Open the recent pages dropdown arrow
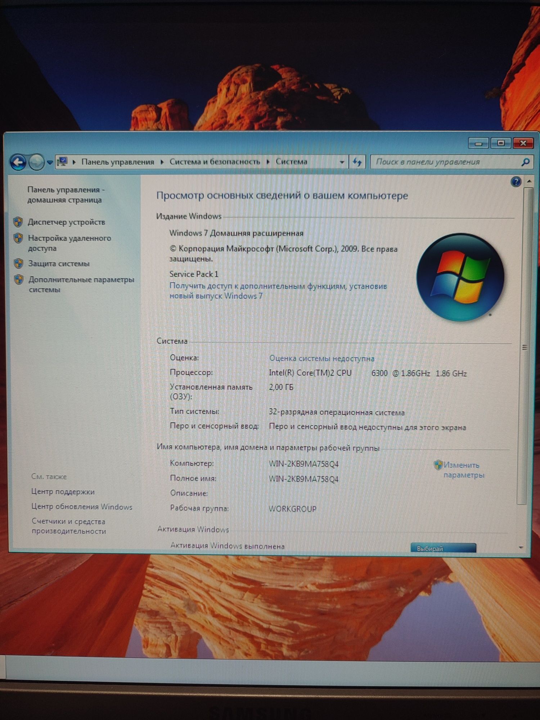Image resolution: width=540 pixels, height=720 pixels. (50, 163)
